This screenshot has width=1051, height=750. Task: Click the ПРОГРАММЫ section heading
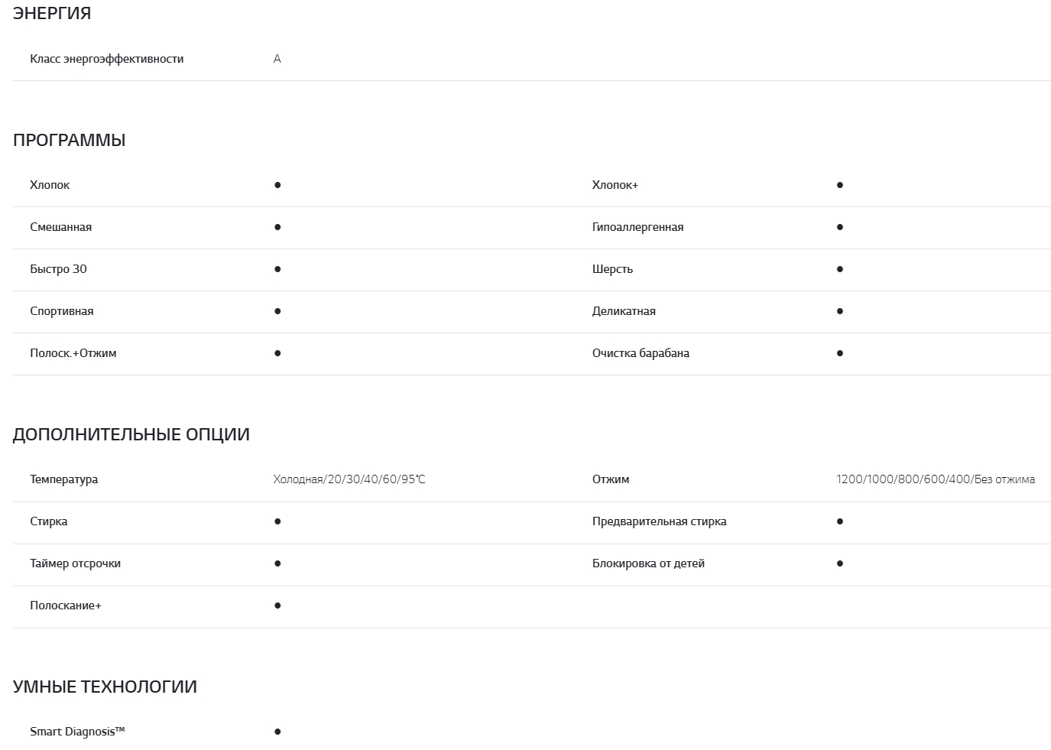70,140
